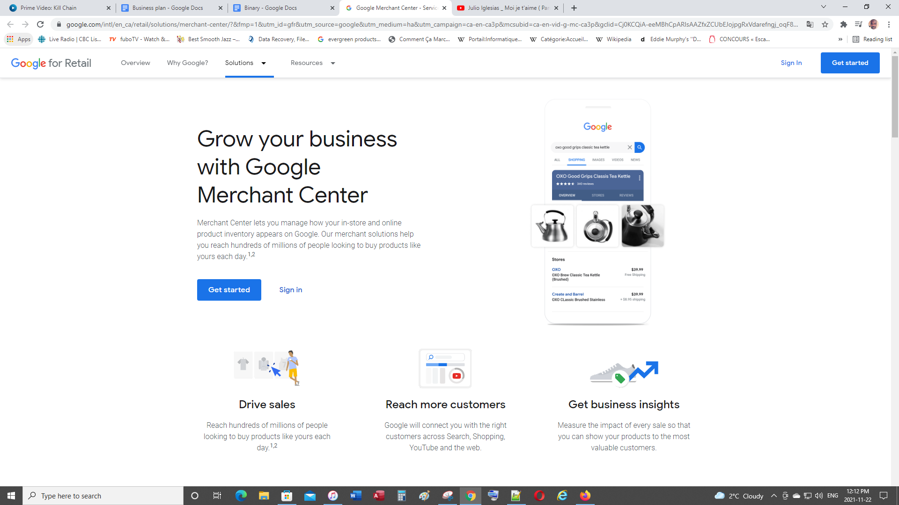899x505 pixels.
Task: Open the Apps grid in bookmarks bar
Action: tap(19, 39)
